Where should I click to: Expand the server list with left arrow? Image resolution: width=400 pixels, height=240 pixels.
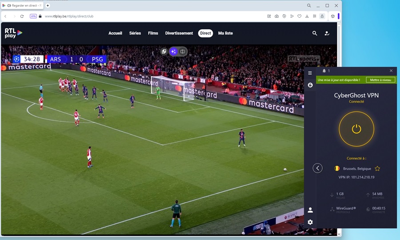click(x=317, y=168)
